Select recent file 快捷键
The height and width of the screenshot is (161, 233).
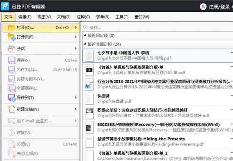158,99
